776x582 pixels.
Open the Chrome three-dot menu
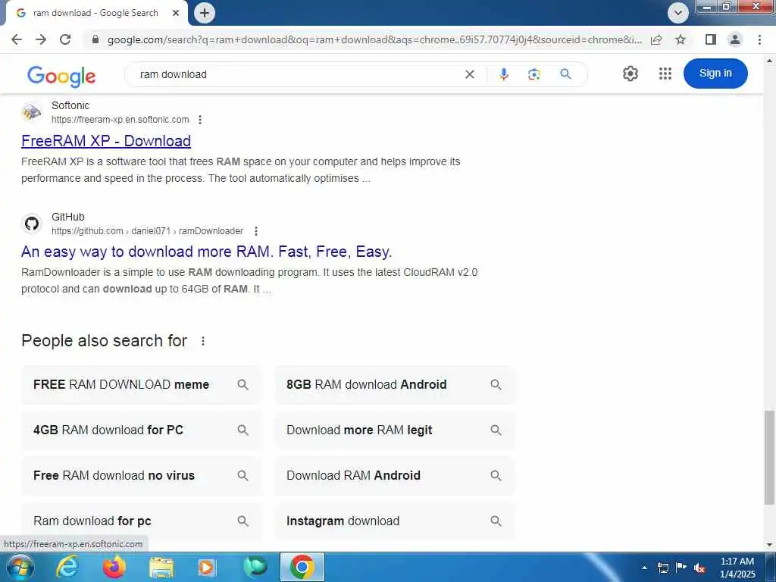click(x=759, y=39)
